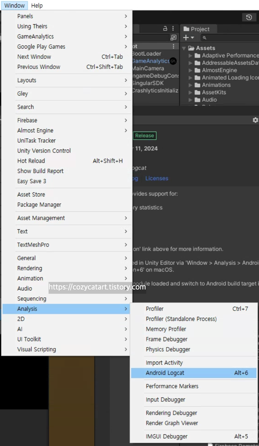
Task: Open the Gley submenu
Action: (67, 94)
